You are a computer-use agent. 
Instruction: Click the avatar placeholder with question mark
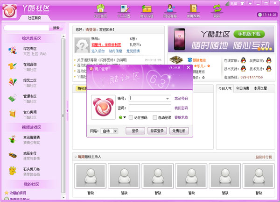pos(82,45)
